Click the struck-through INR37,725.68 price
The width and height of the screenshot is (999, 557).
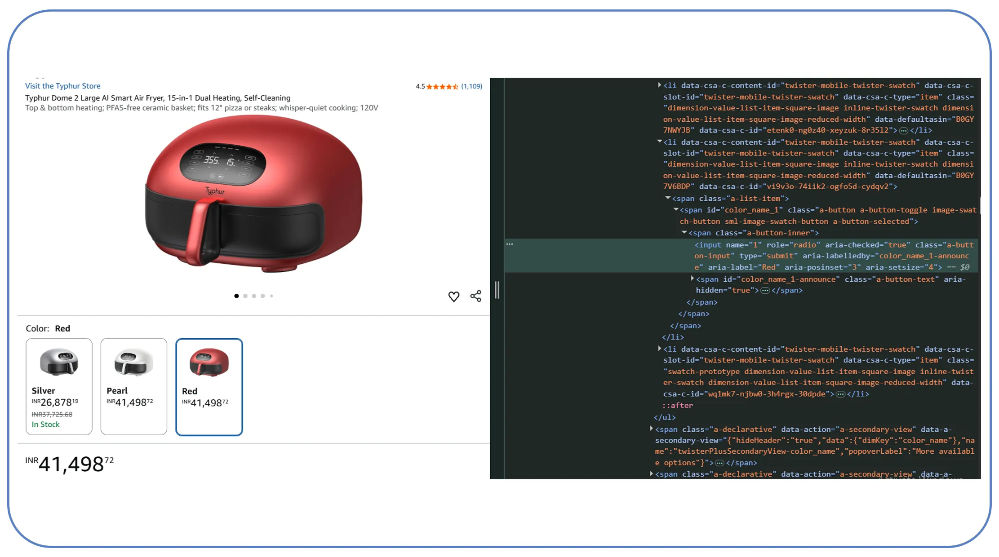[52, 415]
